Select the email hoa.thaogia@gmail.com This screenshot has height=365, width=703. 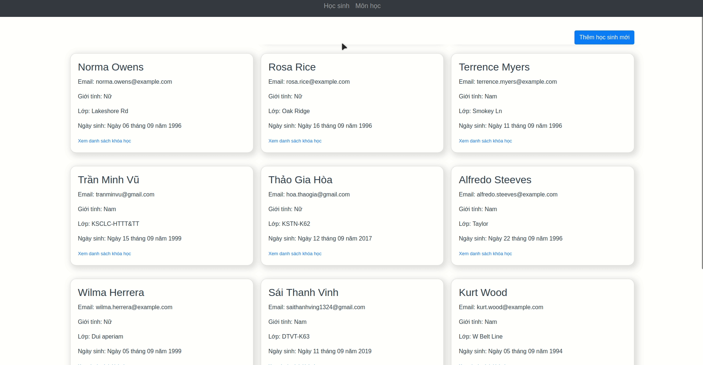pos(318,195)
